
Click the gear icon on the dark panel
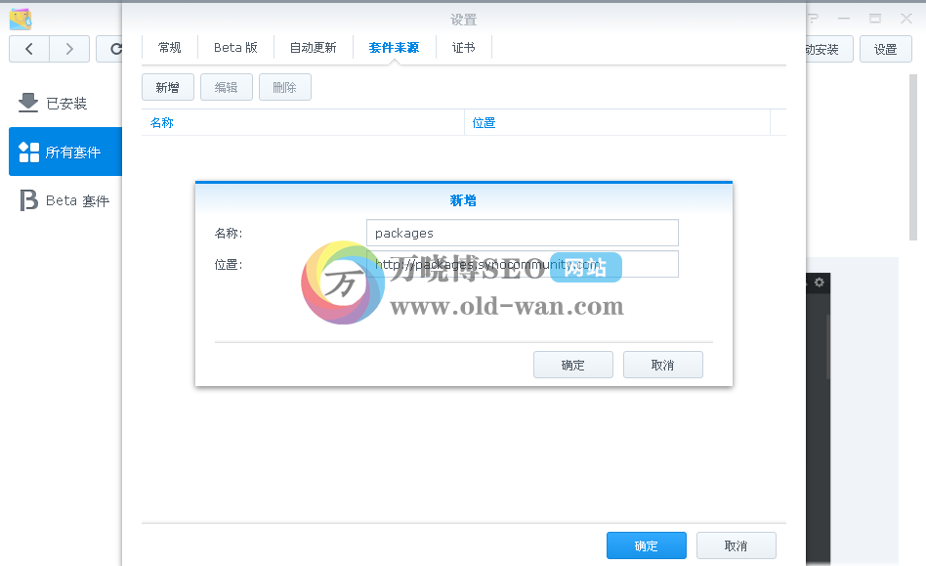point(819,283)
